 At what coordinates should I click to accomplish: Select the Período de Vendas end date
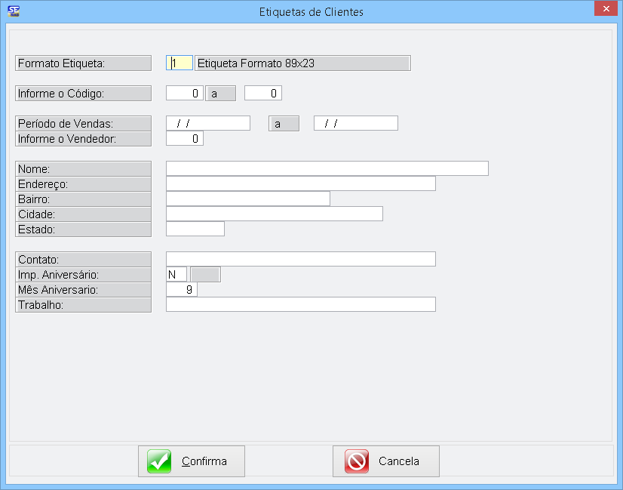pyautogui.click(x=355, y=124)
